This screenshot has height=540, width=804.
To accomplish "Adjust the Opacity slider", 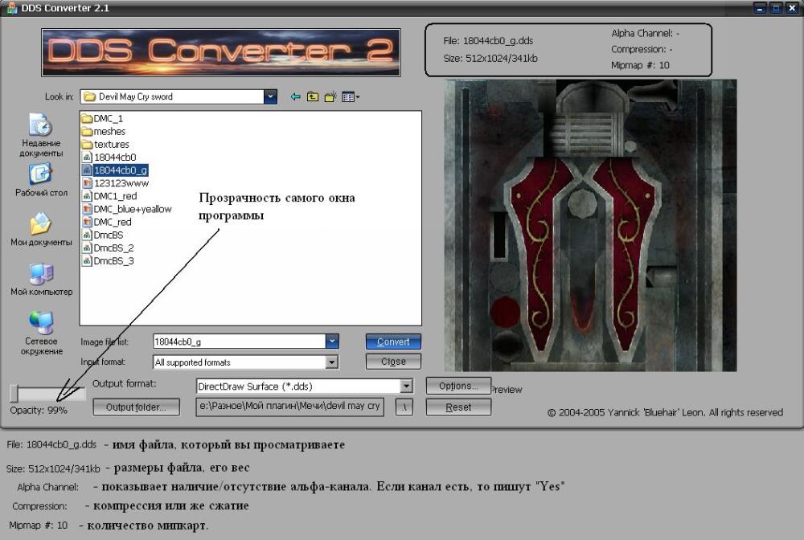I will (47, 394).
